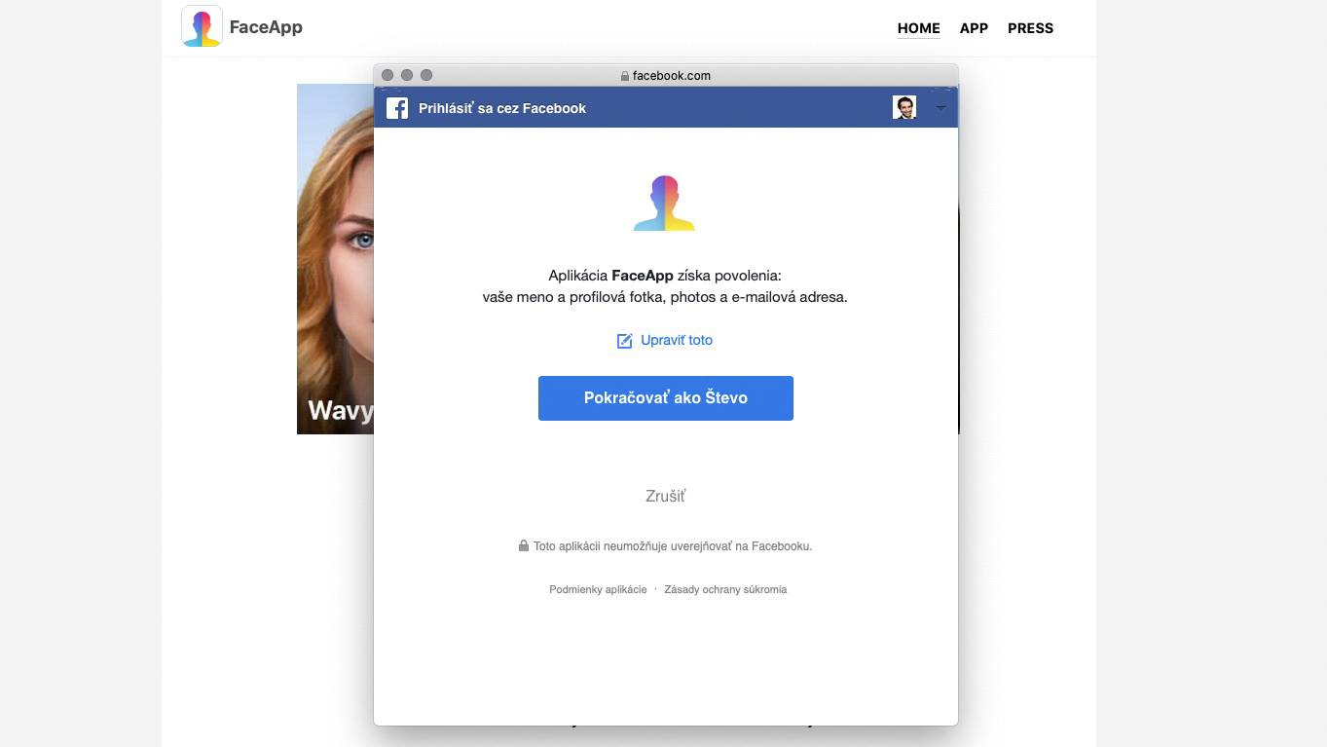This screenshot has height=747, width=1327.
Task: Click the lock icon beside facebook.com
Action: (x=625, y=76)
